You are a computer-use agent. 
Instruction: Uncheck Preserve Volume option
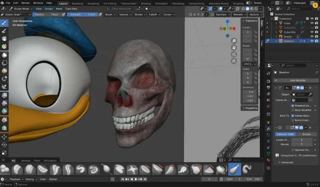293,105
